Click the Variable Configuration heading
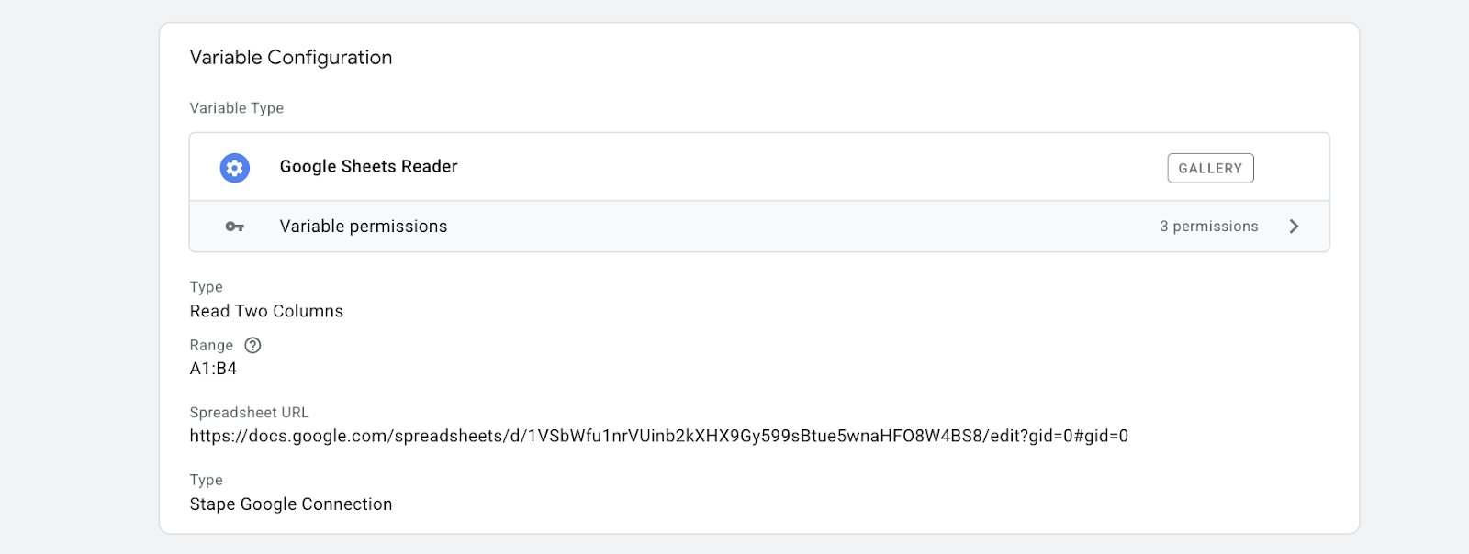The image size is (1469, 554). (x=291, y=57)
